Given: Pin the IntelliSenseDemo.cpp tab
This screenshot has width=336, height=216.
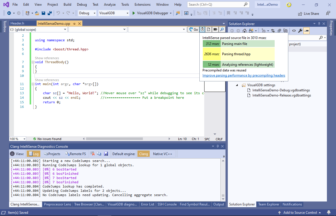Looking at the screenshot, I should tap(74, 24).
